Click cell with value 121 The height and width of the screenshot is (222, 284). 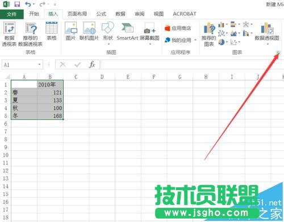click(50, 92)
